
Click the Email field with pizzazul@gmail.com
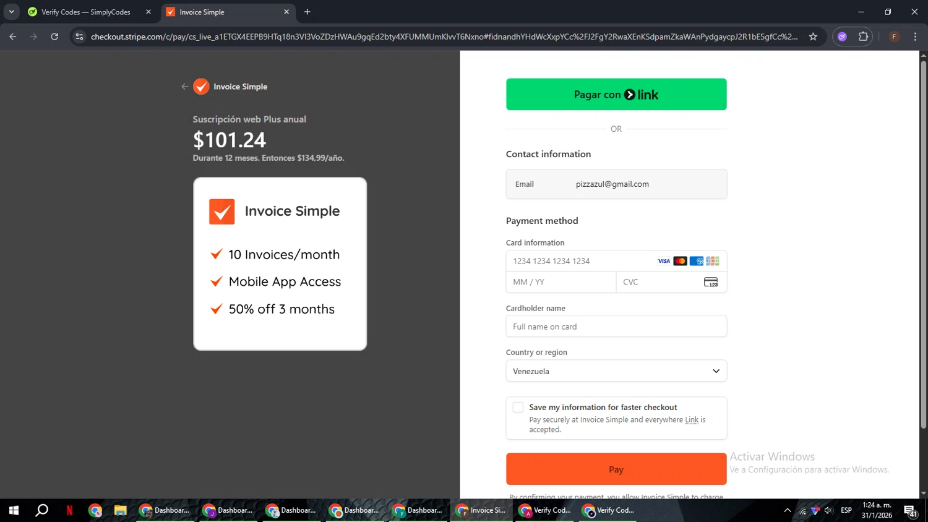point(616,184)
